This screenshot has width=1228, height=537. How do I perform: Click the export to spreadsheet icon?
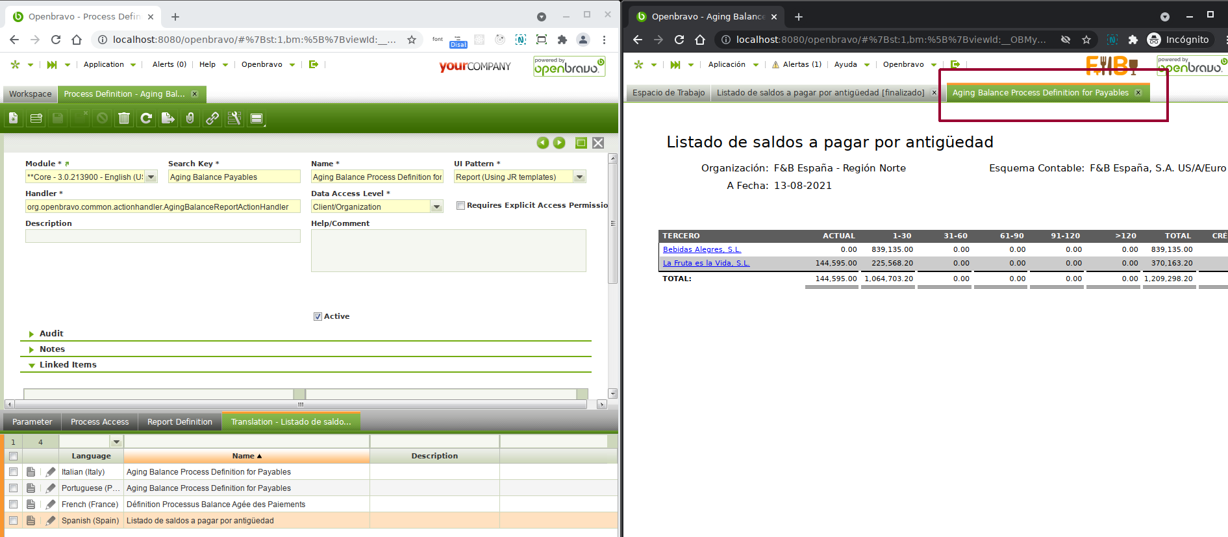click(168, 118)
